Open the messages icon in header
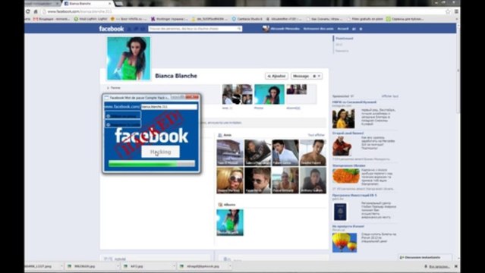Image resolution: width=485 pixels, height=273 pixels. point(136,29)
